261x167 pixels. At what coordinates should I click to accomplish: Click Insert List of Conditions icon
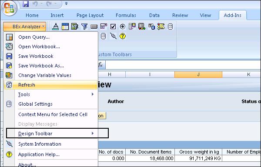pos(132,27)
